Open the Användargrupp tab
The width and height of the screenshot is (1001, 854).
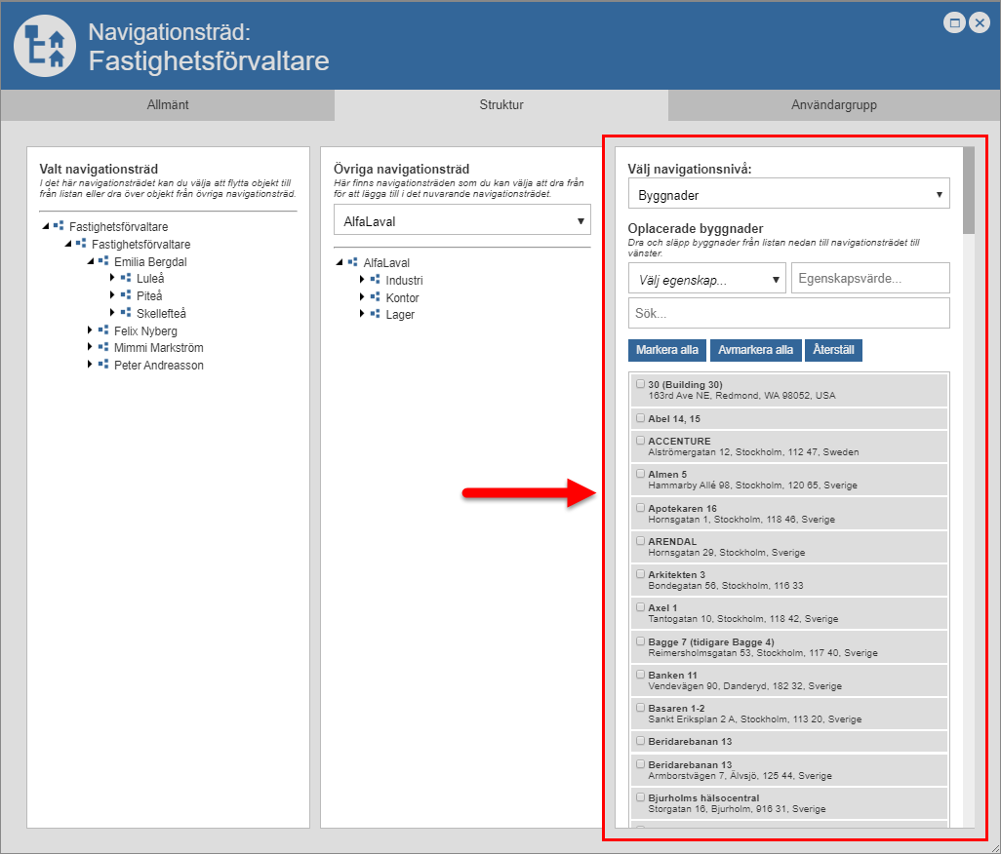click(x=833, y=105)
